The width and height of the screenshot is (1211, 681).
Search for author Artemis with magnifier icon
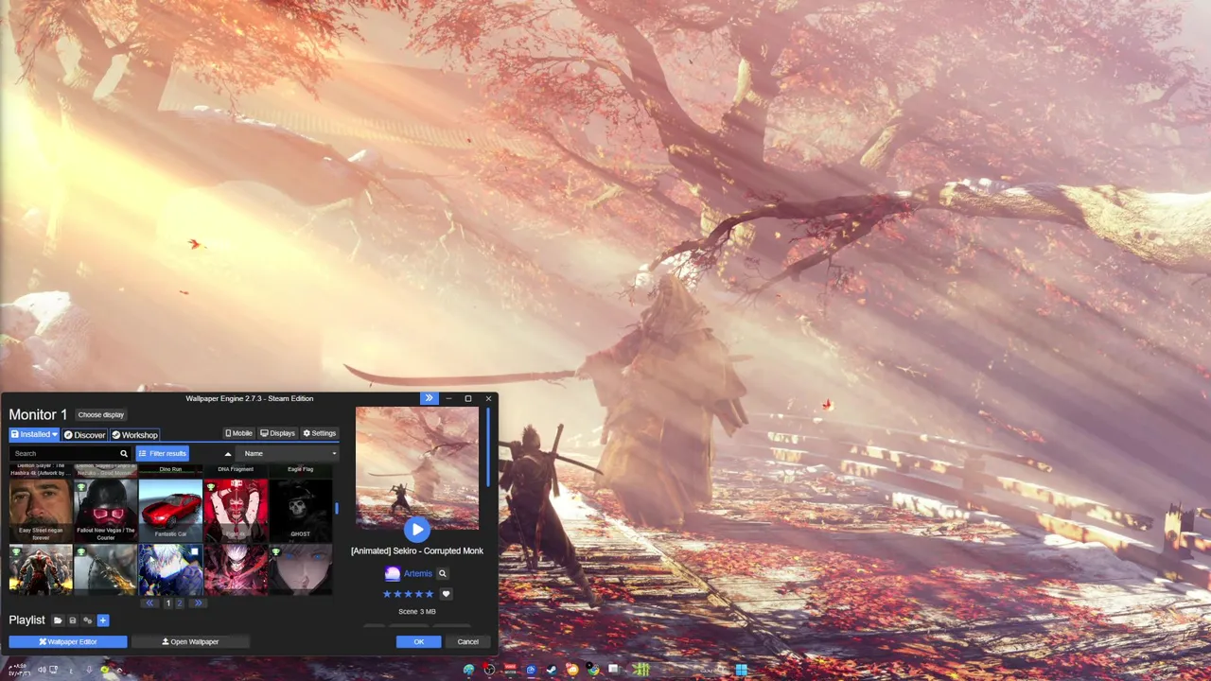pyautogui.click(x=442, y=573)
